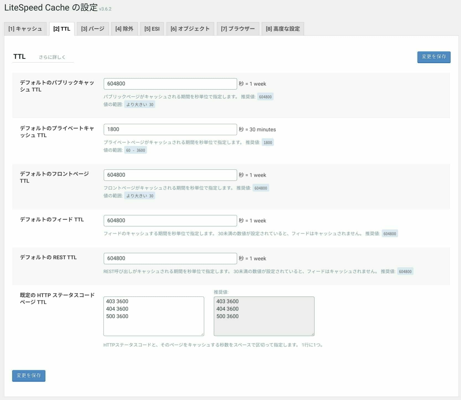This screenshot has width=461, height=400.
Task: Click the より大きい 30 range badge under front page
Action: (x=140, y=196)
